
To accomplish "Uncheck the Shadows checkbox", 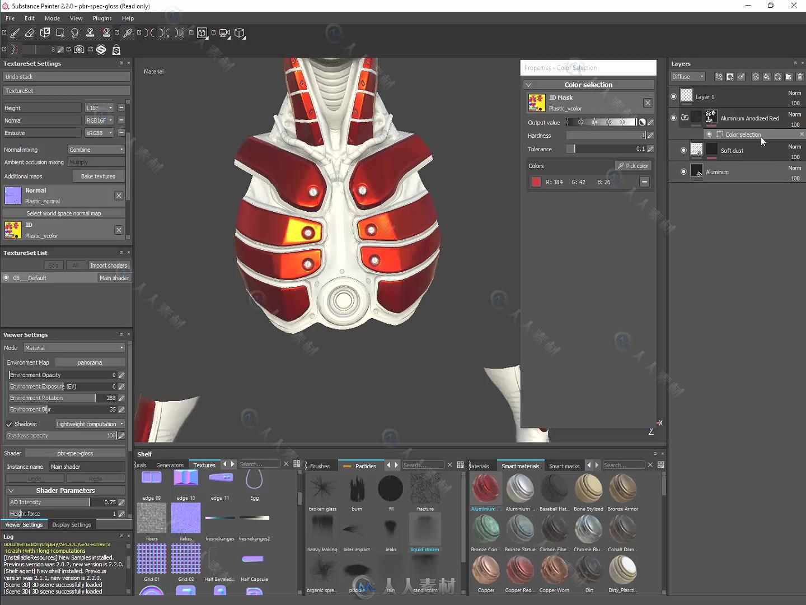I will [x=9, y=424].
